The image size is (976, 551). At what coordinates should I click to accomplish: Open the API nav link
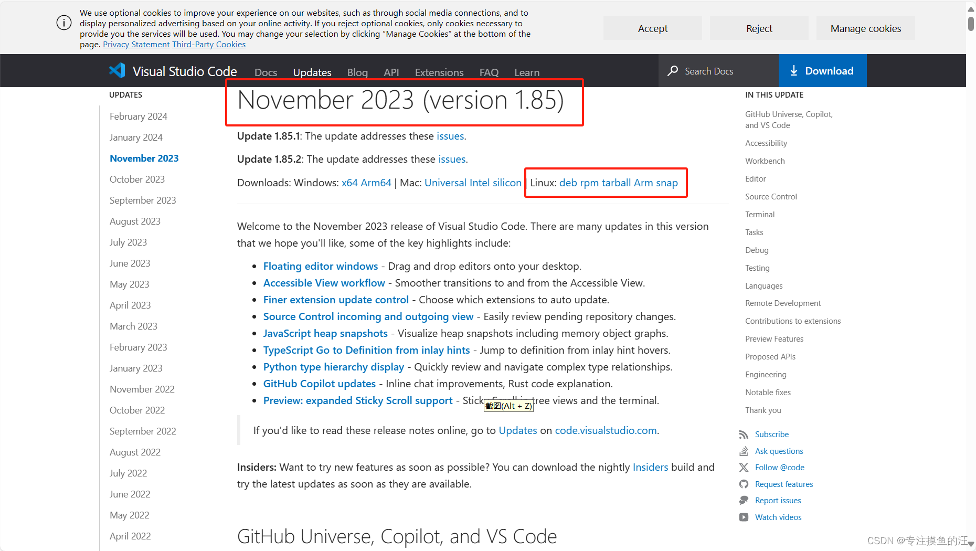pos(391,72)
